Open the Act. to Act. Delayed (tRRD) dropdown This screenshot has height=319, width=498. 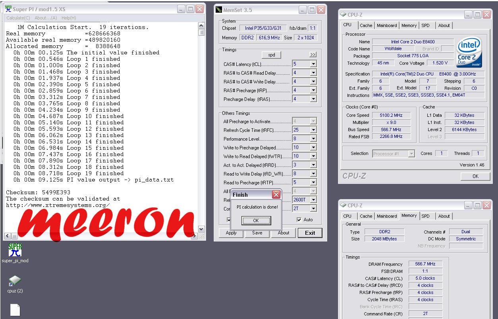(x=313, y=165)
